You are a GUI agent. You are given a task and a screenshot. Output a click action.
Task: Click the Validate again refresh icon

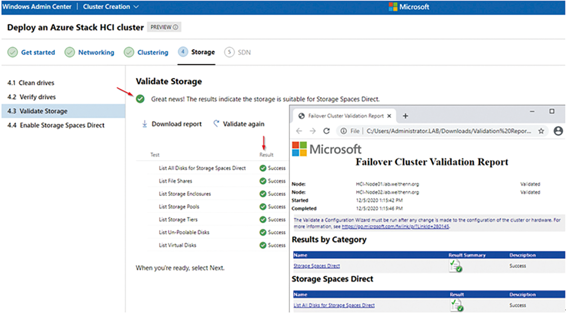(x=216, y=124)
